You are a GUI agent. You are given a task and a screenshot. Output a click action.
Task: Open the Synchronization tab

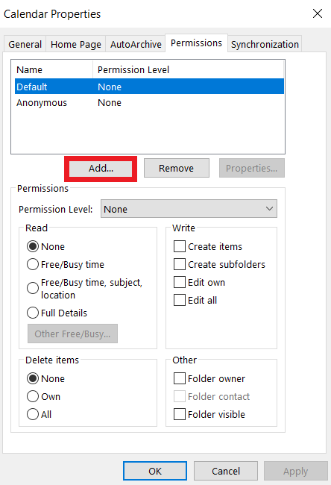click(265, 44)
